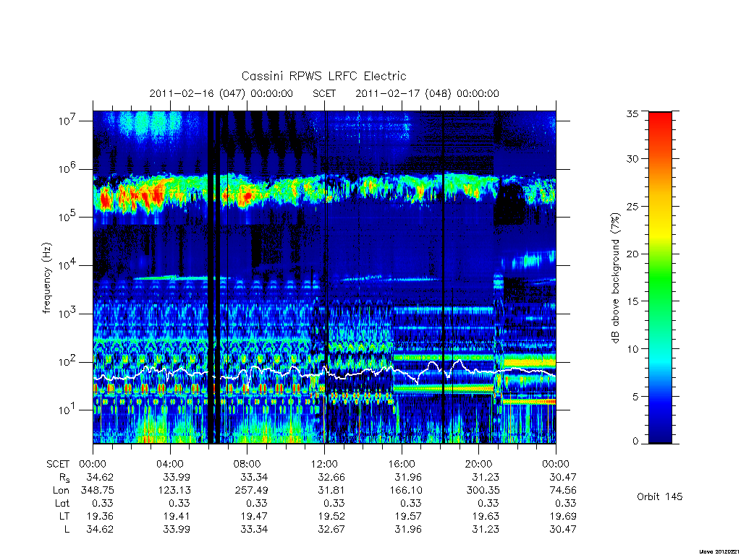Click the colorbar tick value 10
The width and height of the screenshot is (741, 555).
click(x=632, y=349)
